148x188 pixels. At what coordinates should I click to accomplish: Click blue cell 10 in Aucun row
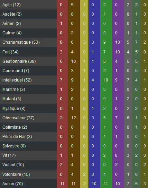[94, 184]
